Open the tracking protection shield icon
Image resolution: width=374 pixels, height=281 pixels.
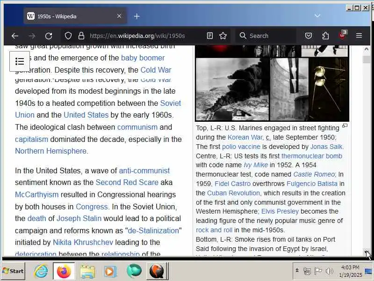pos(68,36)
